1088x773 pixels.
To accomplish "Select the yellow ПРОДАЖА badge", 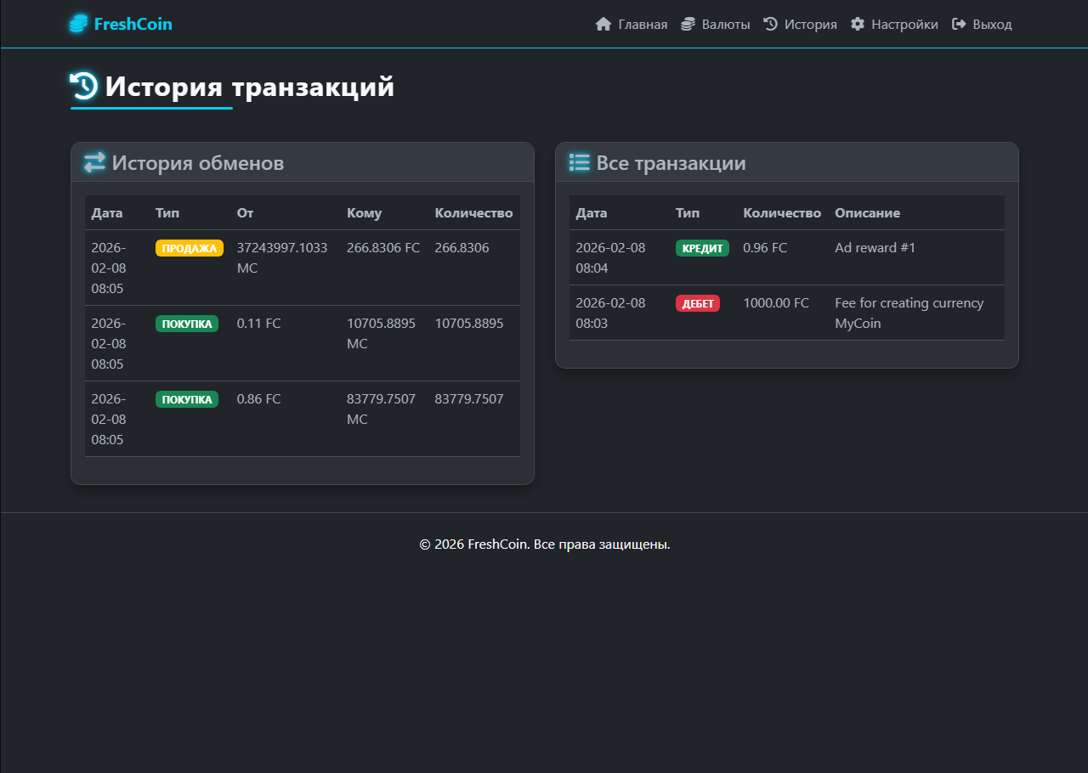I will [x=189, y=248].
